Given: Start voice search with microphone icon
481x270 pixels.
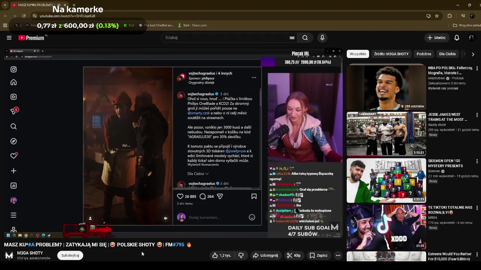Looking at the screenshot, I should point(322,37).
